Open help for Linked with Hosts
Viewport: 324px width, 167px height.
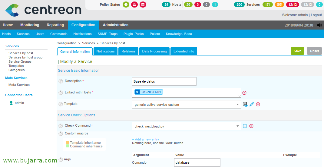click(61, 93)
